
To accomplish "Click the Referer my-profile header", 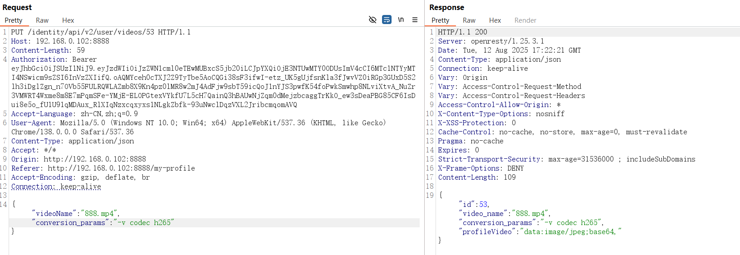I will pyautogui.click(x=103, y=168).
